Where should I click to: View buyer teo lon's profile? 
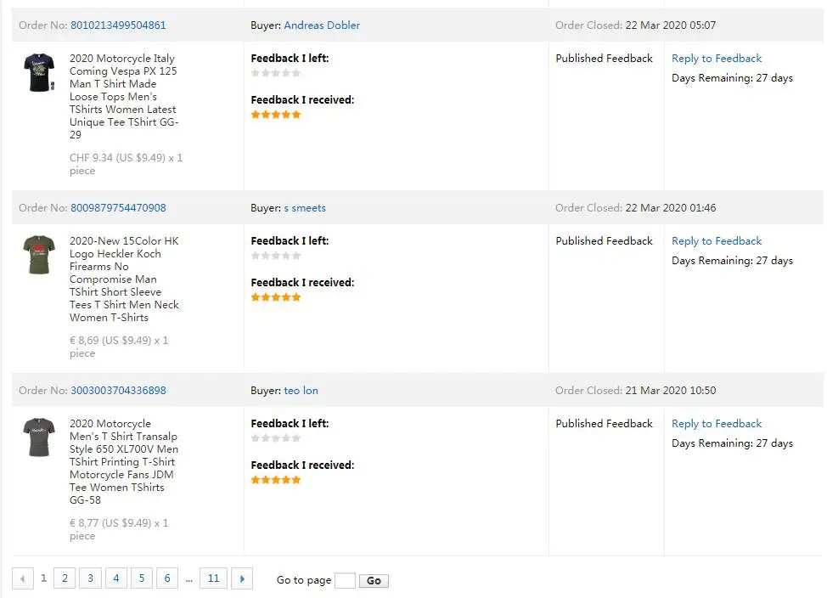pyautogui.click(x=301, y=391)
